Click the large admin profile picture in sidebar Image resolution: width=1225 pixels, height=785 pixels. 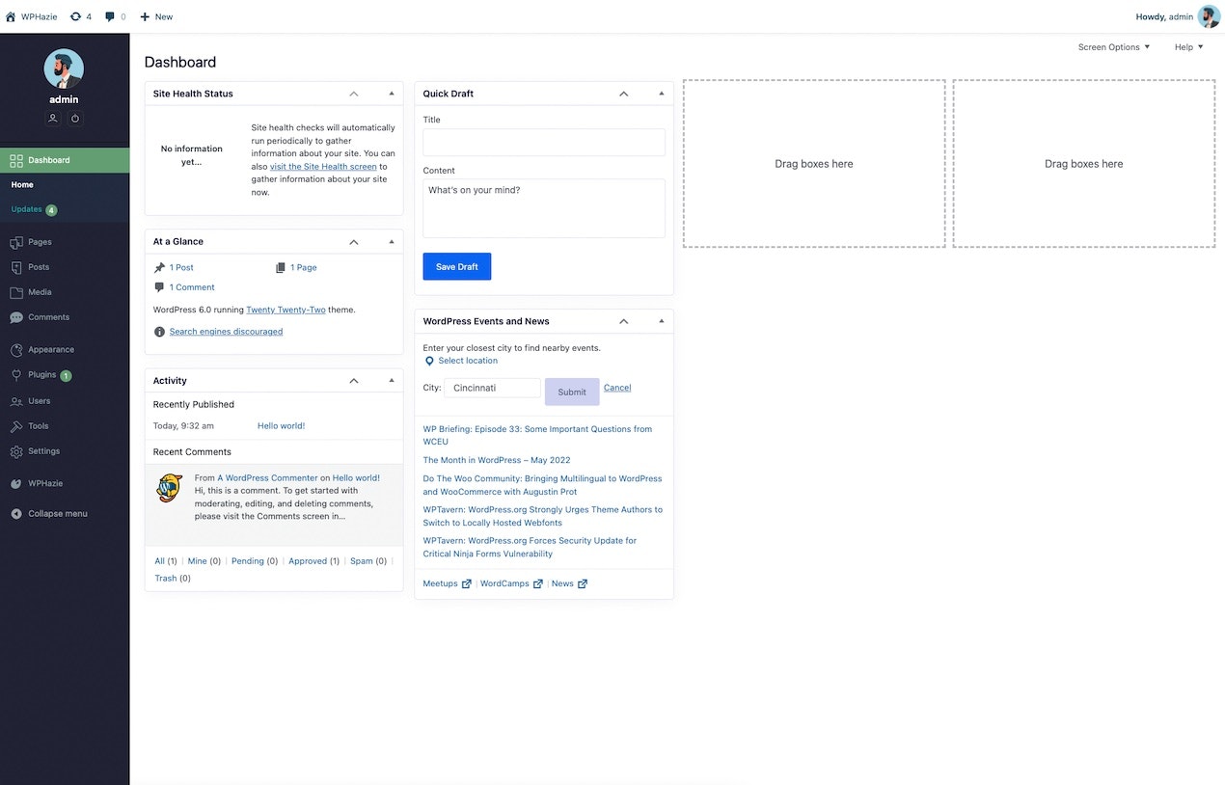(x=64, y=68)
